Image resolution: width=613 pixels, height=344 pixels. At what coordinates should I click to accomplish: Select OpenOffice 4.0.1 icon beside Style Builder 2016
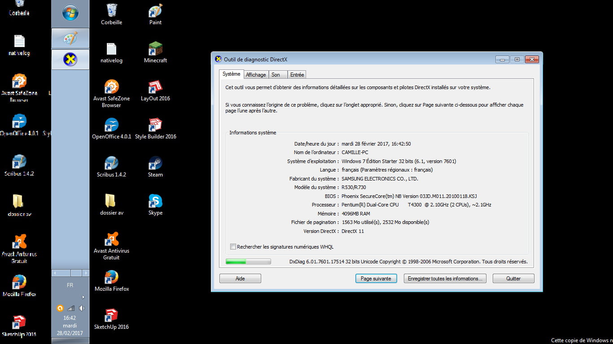[111, 129]
